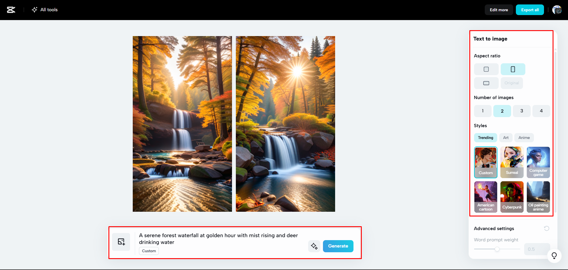Set Number of images to 4
The height and width of the screenshot is (270, 568).
pos(541,111)
